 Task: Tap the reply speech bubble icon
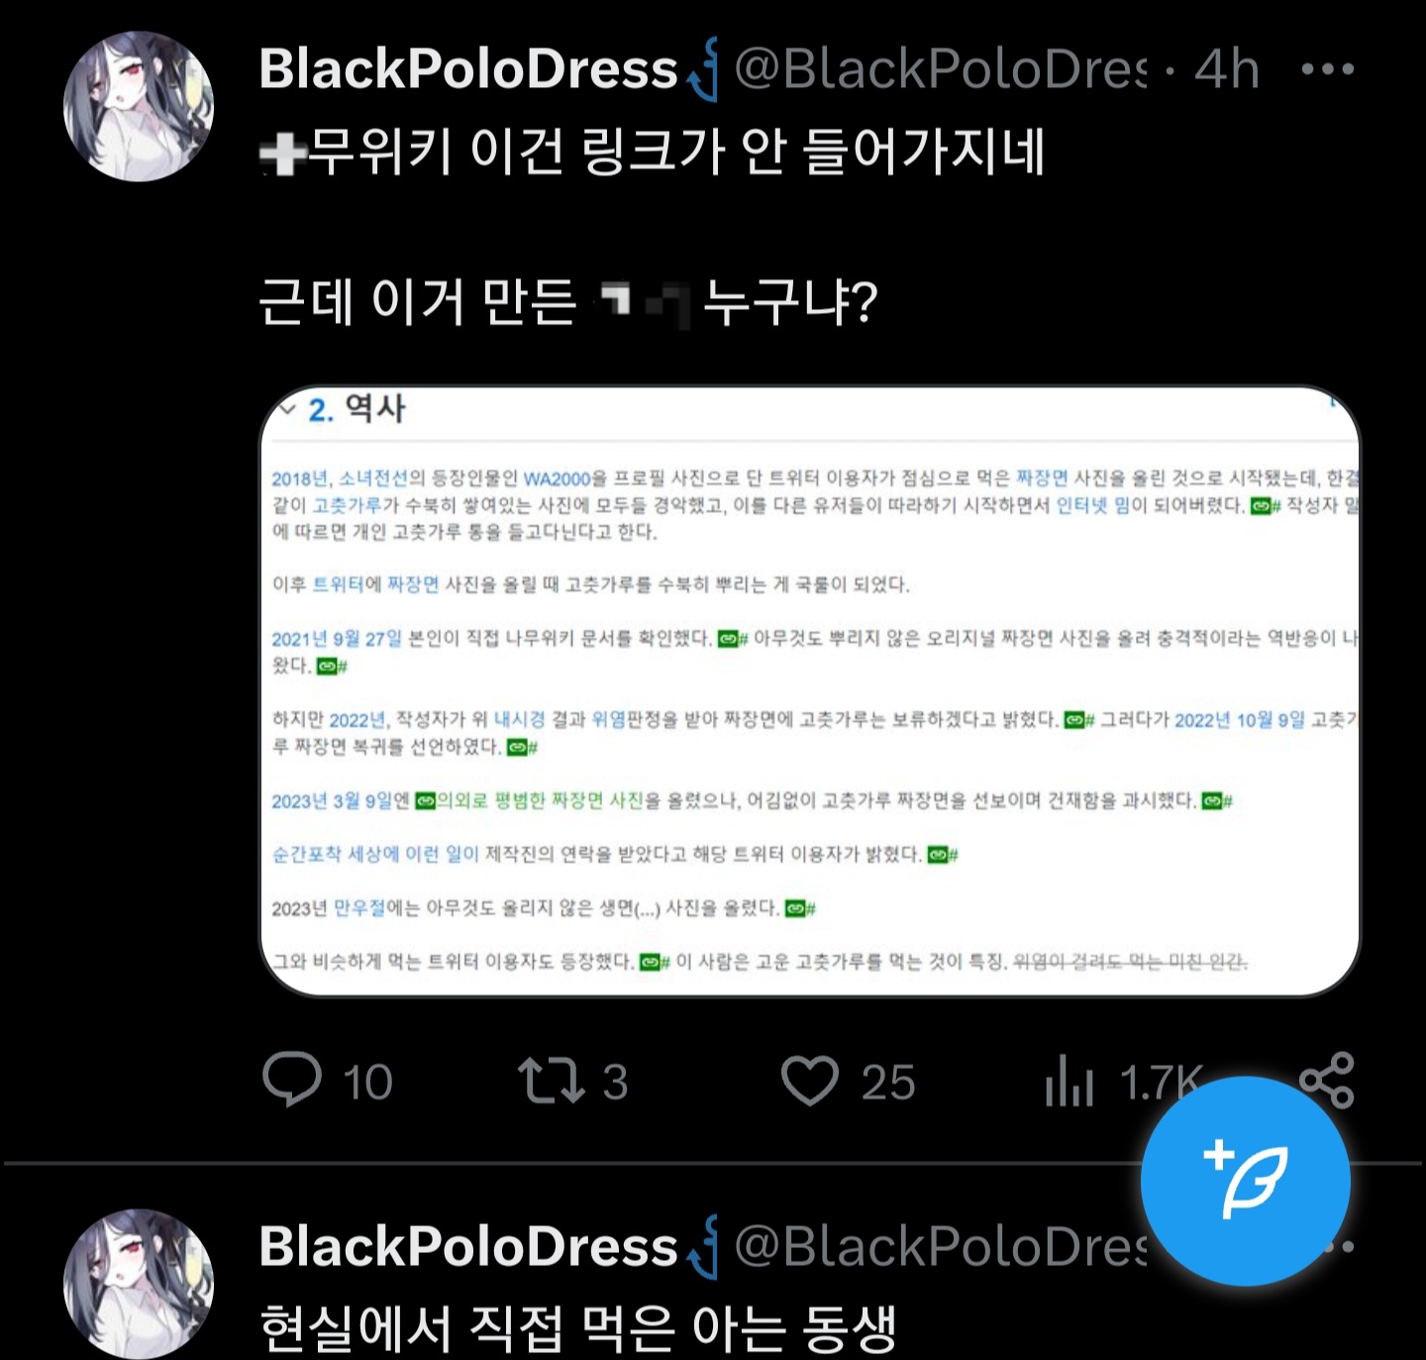[x=292, y=1080]
